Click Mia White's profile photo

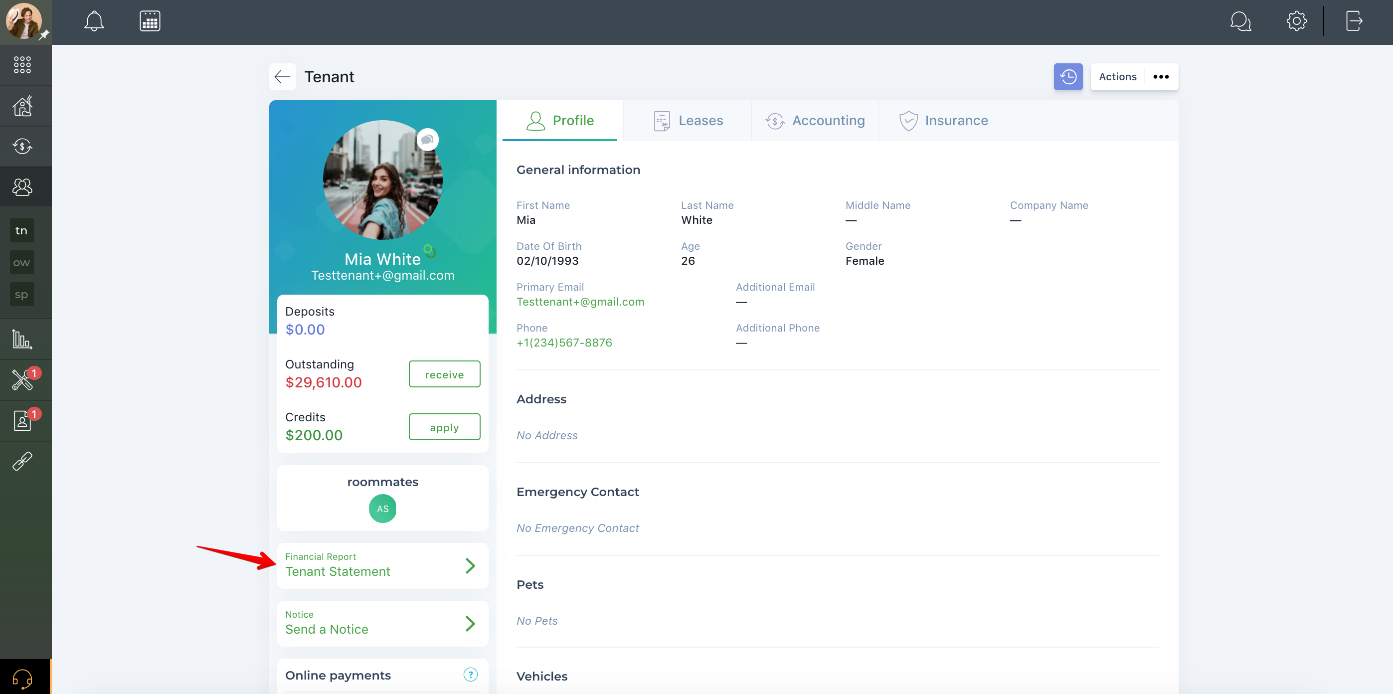(383, 180)
